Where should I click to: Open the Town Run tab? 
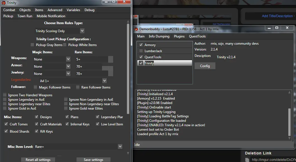coord(25,16)
